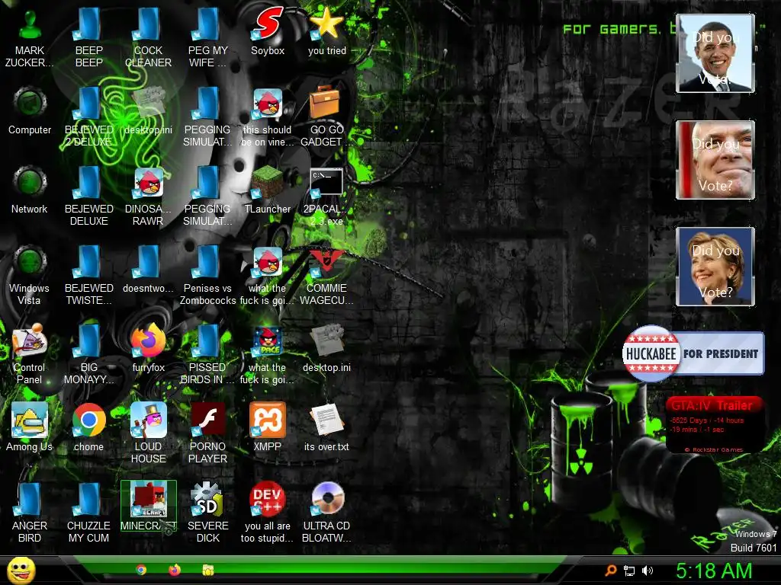The image size is (781, 585).
Task: Launch the Among Us shortcut
Action: point(30,427)
